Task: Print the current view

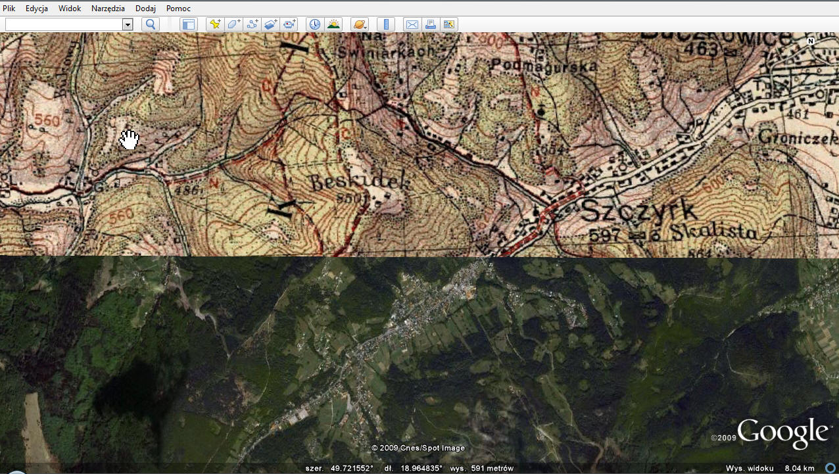Action: tap(431, 24)
